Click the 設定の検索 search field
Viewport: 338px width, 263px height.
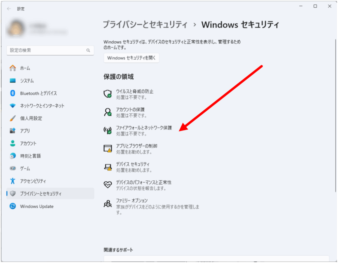[x=46, y=51]
